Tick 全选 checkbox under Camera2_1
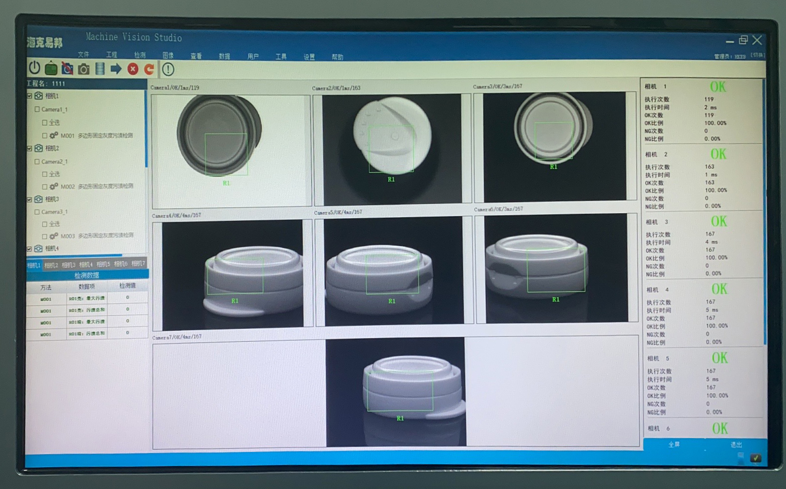The width and height of the screenshot is (786, 489). [x=45, y=174]
